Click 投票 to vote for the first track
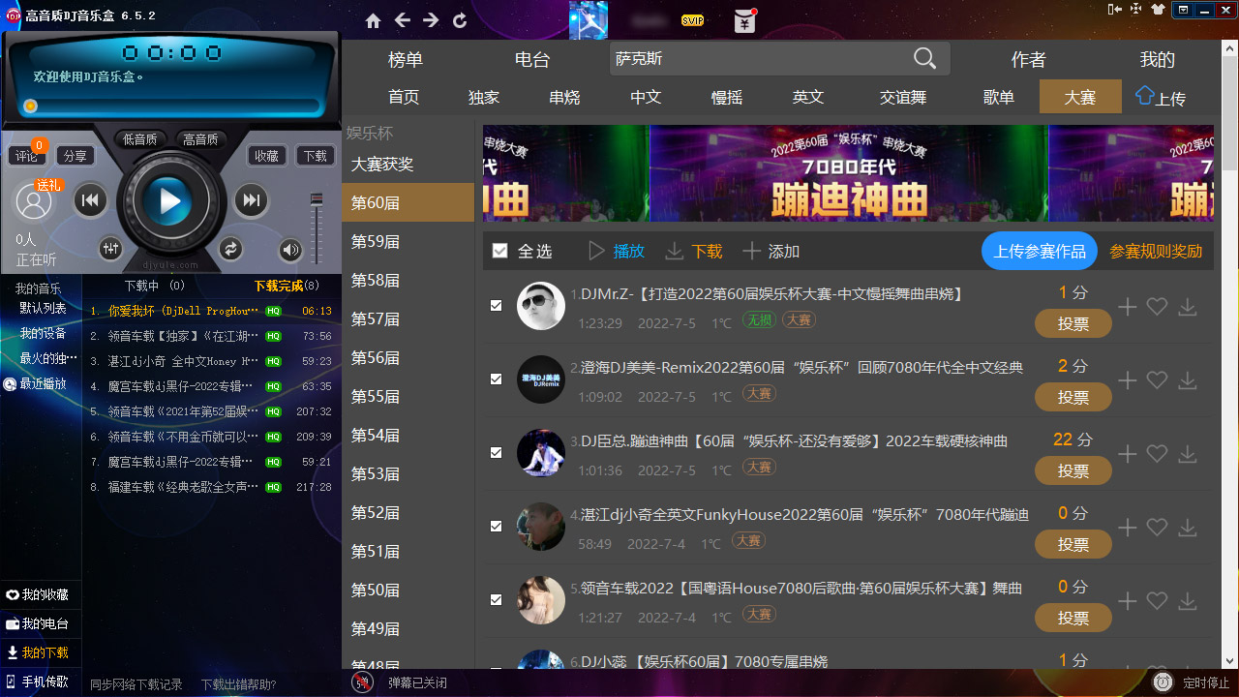 click(x=1073, y=323)
